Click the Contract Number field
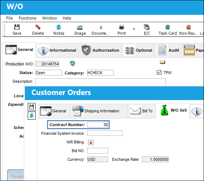The height and width of the screenshot is (181, 204). [x=98, y=125]
